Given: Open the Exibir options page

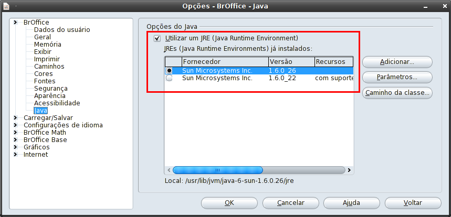Looking at the screenshot, I should [43, 52].
